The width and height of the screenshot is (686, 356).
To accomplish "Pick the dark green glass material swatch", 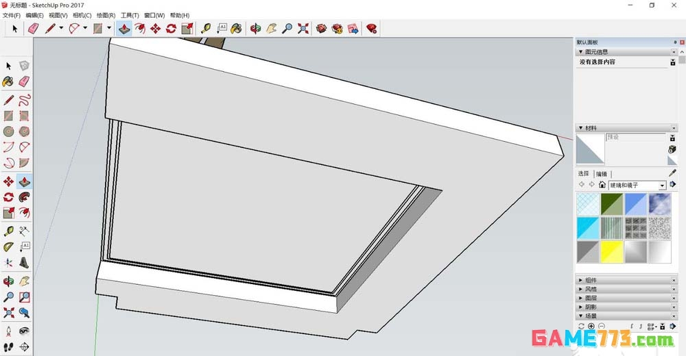I will [612, 204].
